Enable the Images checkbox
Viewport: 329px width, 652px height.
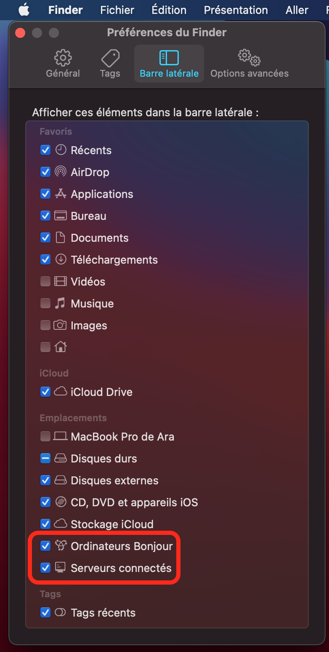point(45,325)
